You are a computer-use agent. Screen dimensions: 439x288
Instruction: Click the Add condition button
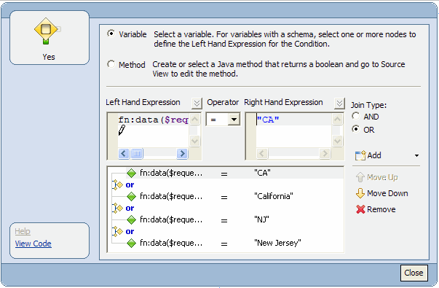click(x=368, y=155)
